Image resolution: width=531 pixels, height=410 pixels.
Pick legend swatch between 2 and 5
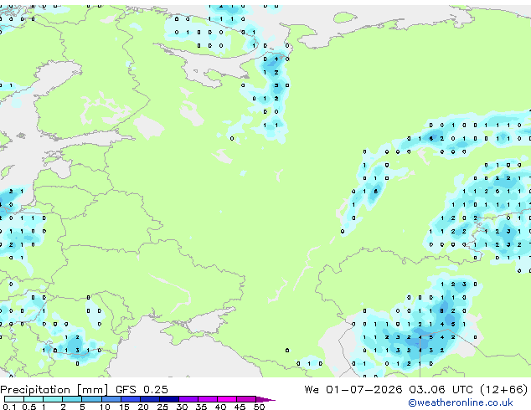point(72,399)
